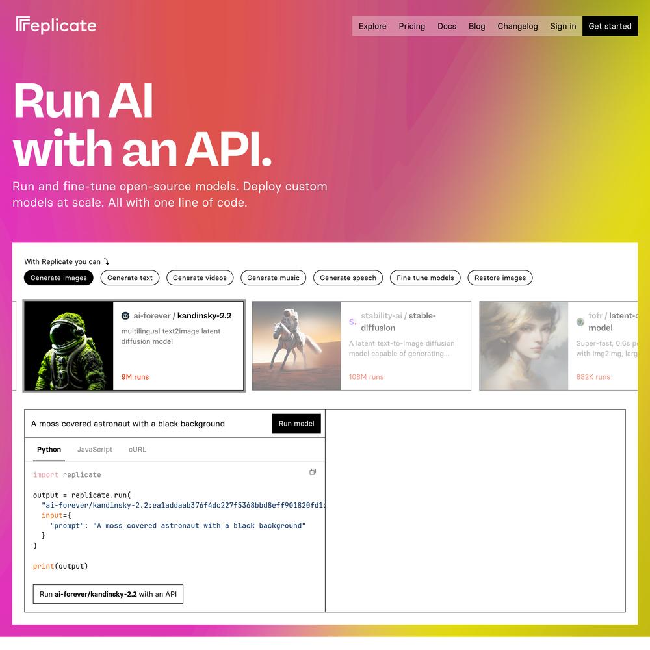This screenshot has height=650, width=650.
Task: Click the stability-ai logo icon
Action: 352,322
